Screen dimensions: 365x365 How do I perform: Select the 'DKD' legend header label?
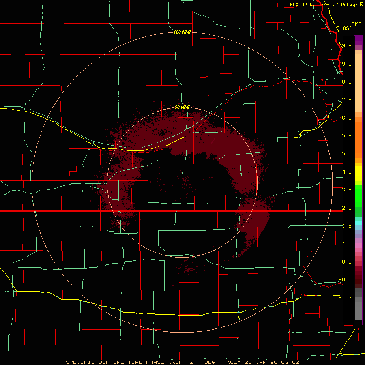pos(356,24)
